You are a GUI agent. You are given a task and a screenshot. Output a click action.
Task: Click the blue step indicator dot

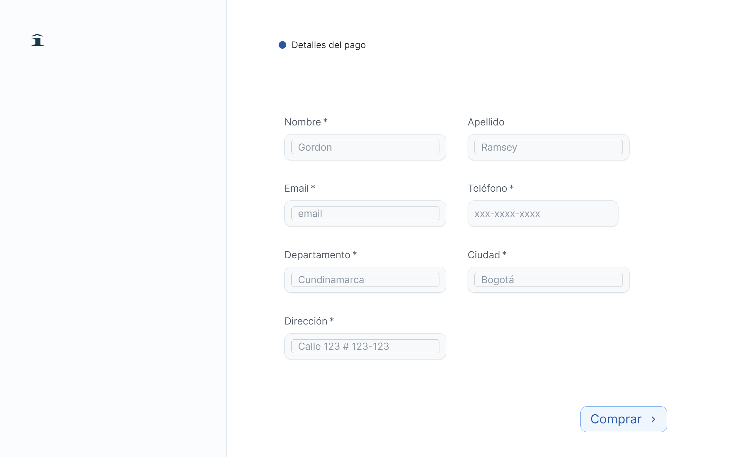click(282, 45)
